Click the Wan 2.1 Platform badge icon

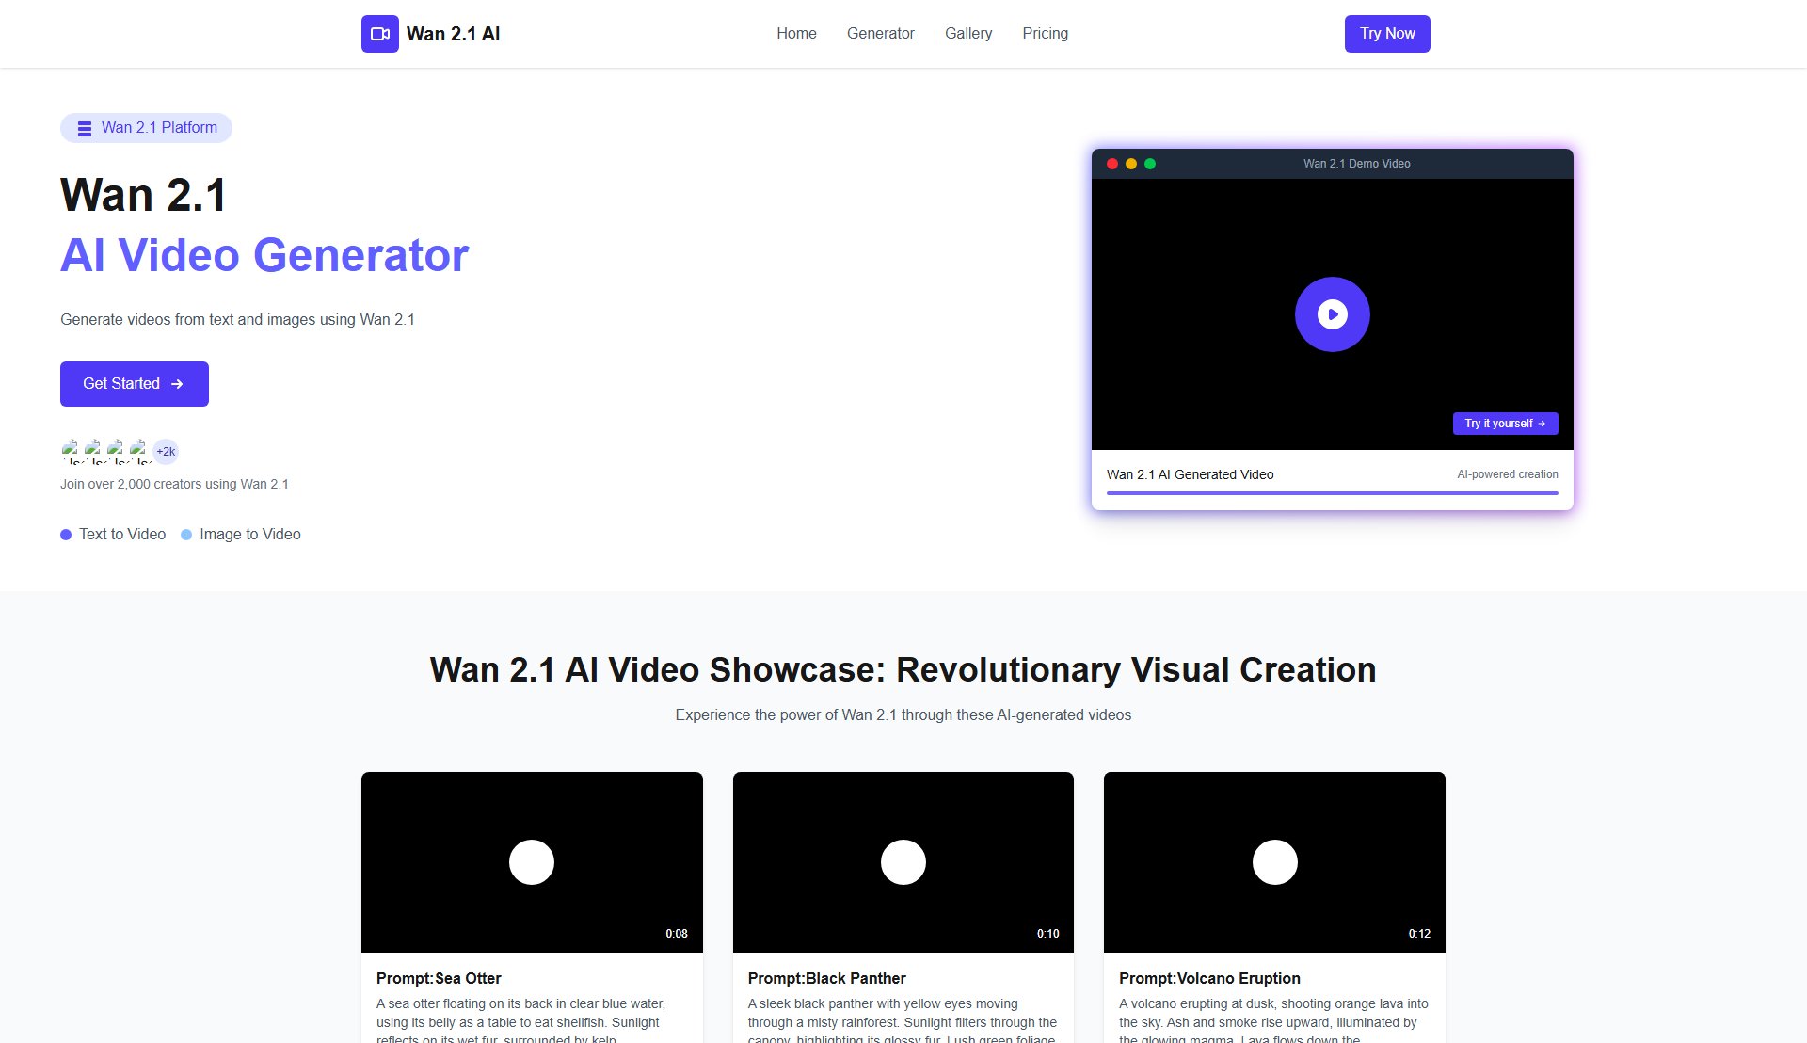tap(85, 128)
